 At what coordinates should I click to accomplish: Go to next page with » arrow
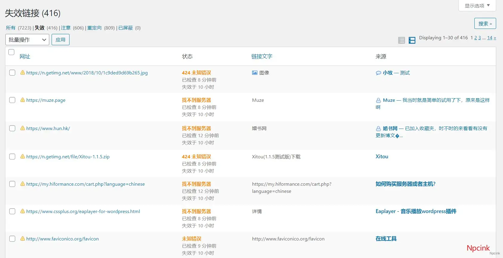(495, 38)
